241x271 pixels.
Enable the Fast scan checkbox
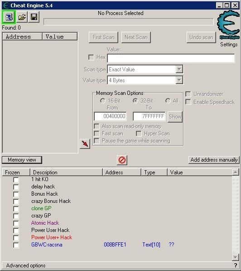[96, 133]
